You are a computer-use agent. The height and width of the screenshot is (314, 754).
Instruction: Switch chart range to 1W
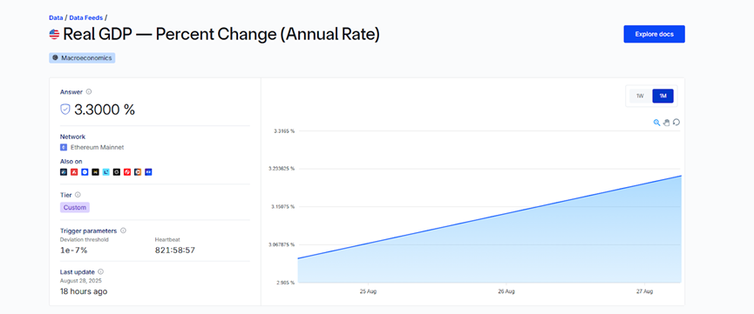coord(640,96)
